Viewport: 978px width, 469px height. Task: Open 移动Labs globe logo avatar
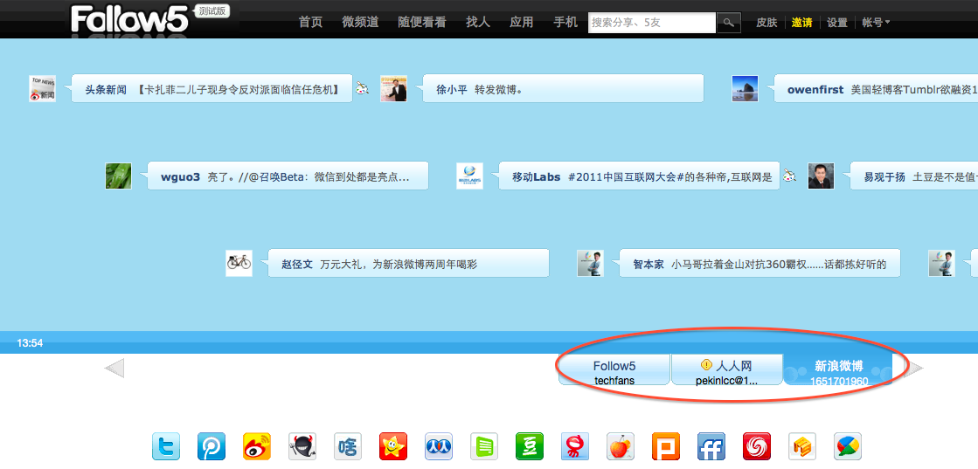469,176
